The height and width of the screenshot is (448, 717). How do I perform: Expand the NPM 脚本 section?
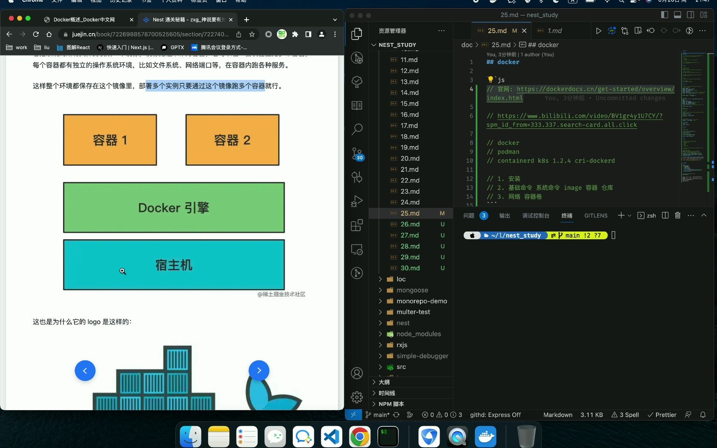click(391, 404)
